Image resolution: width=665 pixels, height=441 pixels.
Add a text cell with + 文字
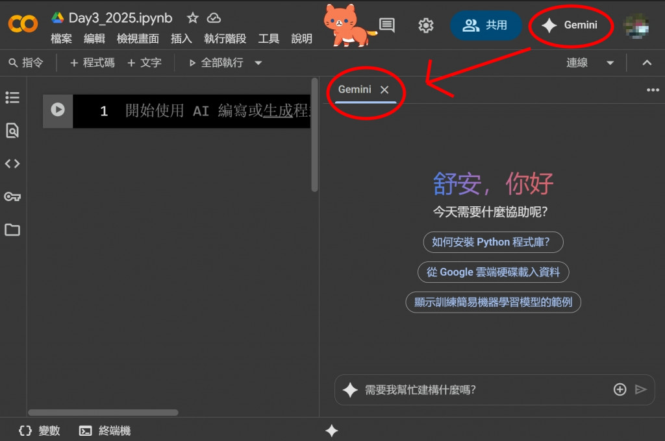click(145, 63)
